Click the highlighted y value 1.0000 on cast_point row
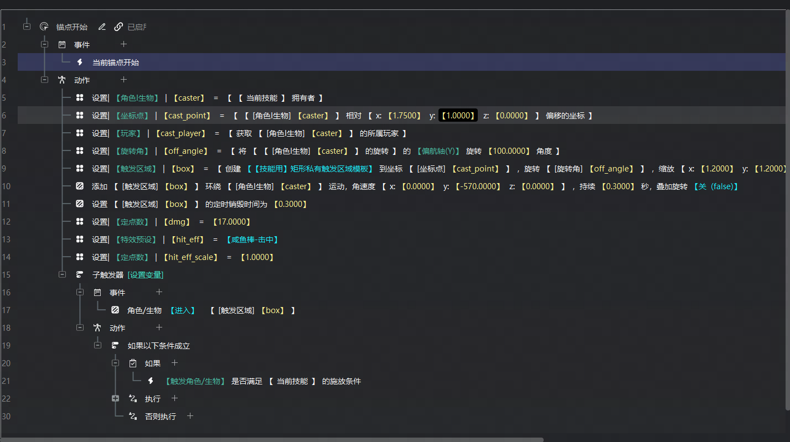 458,116
